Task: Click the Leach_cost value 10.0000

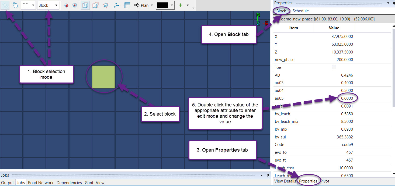Action: [346, 168]
